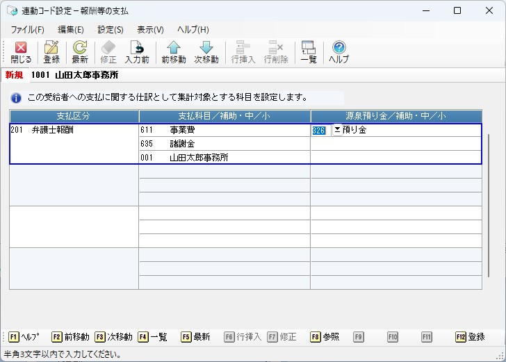Click the 最新 (Refresh) toolbar icon

80,52
